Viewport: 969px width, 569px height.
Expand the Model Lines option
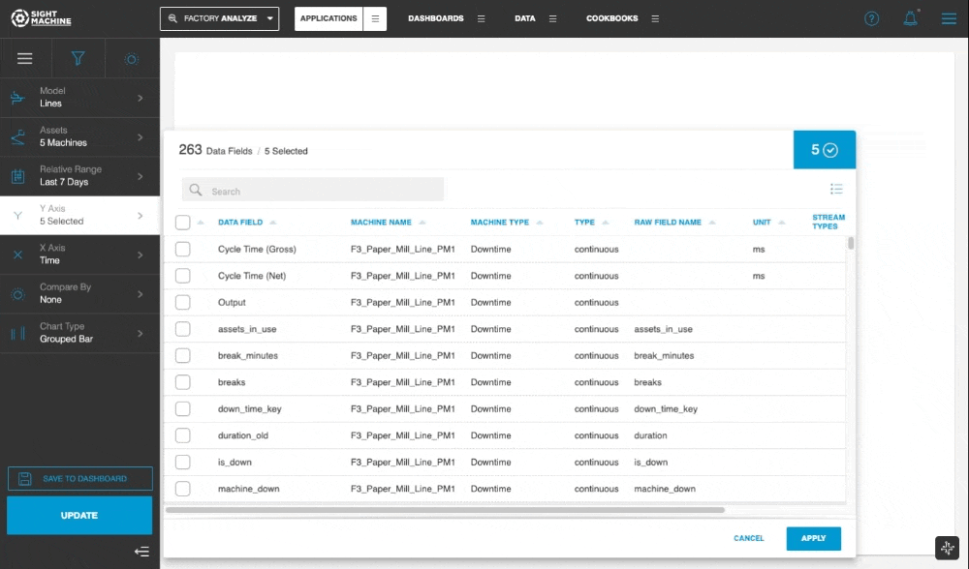tap(79, 98)
